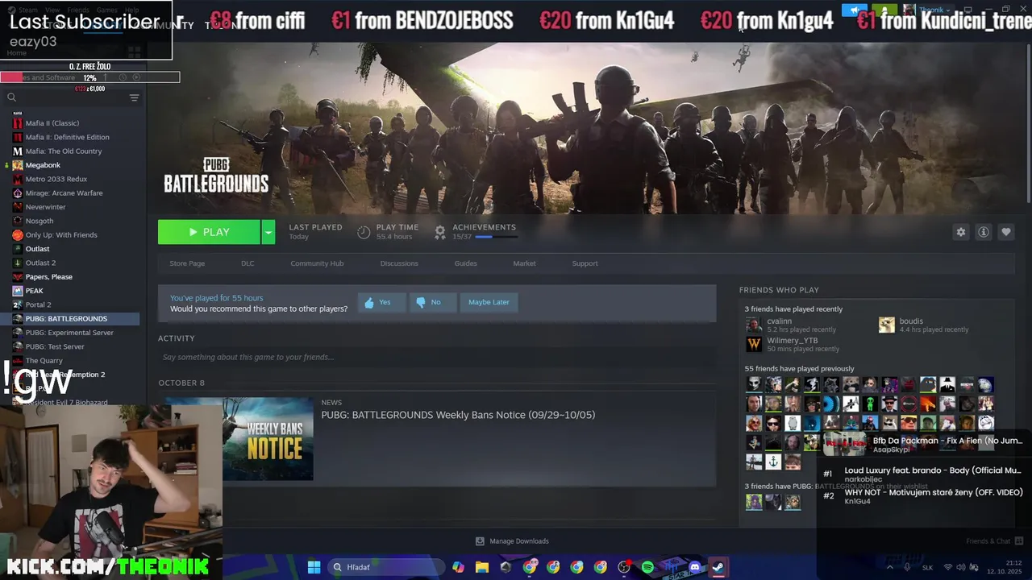This screenshot has height=580, width=1032.
Task: Open Discord from the taskbar
Action: [694, 567]
